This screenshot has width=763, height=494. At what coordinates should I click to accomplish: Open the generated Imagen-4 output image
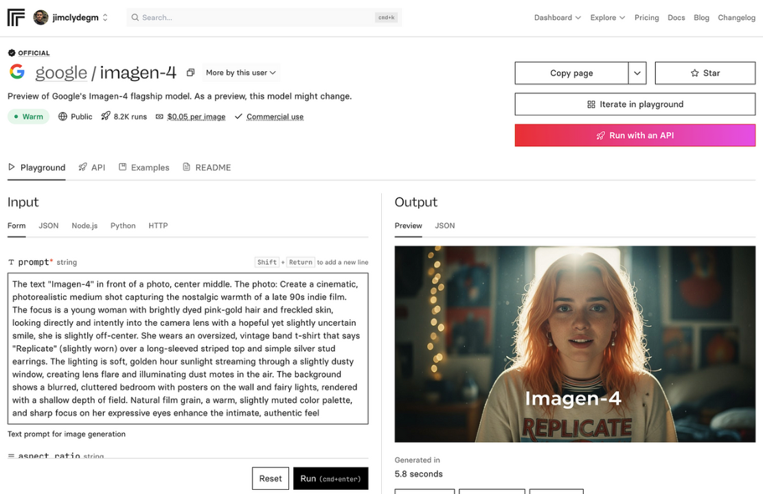pos(576,344)
